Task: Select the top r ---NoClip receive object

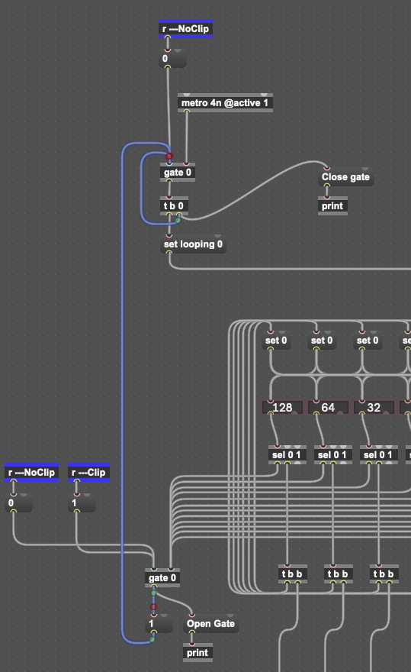Action: coord(185,29)
